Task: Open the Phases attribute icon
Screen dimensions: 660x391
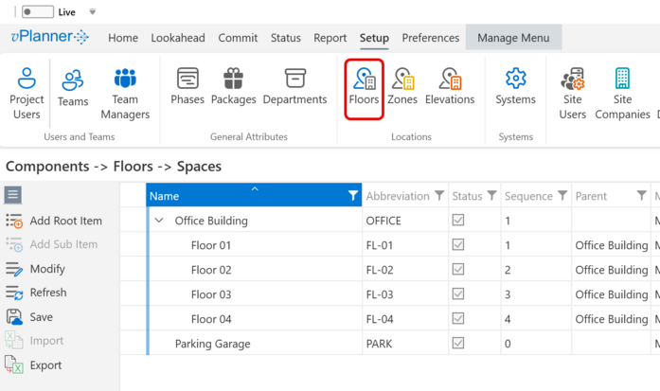Action: [x=187, y=86]
